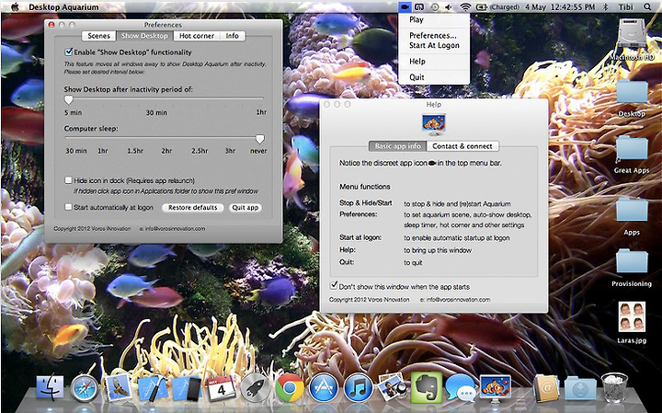The height and width of the screenshot is (413, 662).
Task: Choose Preferences... from the dropdown menu
Action: pyautogui.click(x=434, y=36)
